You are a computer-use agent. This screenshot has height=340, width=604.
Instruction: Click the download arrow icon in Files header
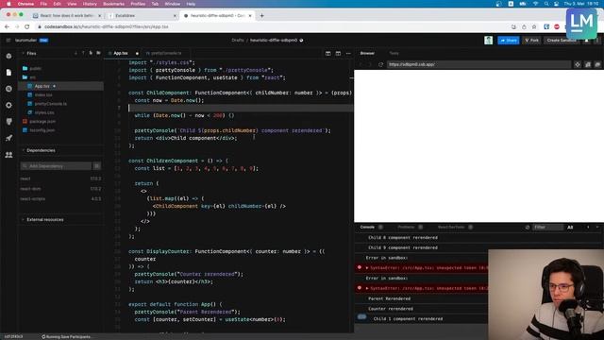75,53
